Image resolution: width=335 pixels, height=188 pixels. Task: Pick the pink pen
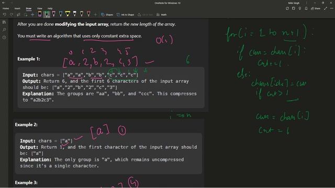[54, 14]
